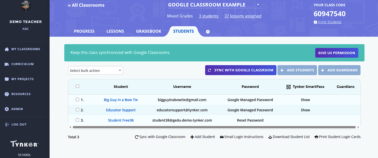Go back to All Classrooms
The width and height of the screenshot is (378, 158).
86,5
